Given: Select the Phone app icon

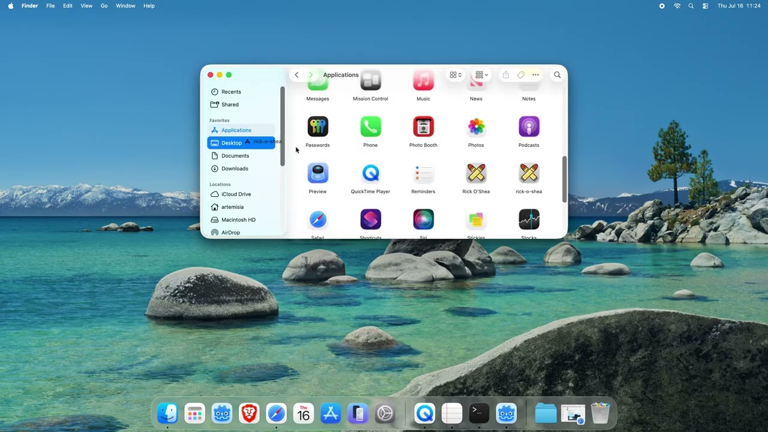Looking at the screenshot, I should [x=370, y=127].
